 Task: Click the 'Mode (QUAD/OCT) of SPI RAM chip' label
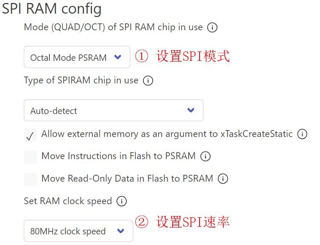[113, 27]
